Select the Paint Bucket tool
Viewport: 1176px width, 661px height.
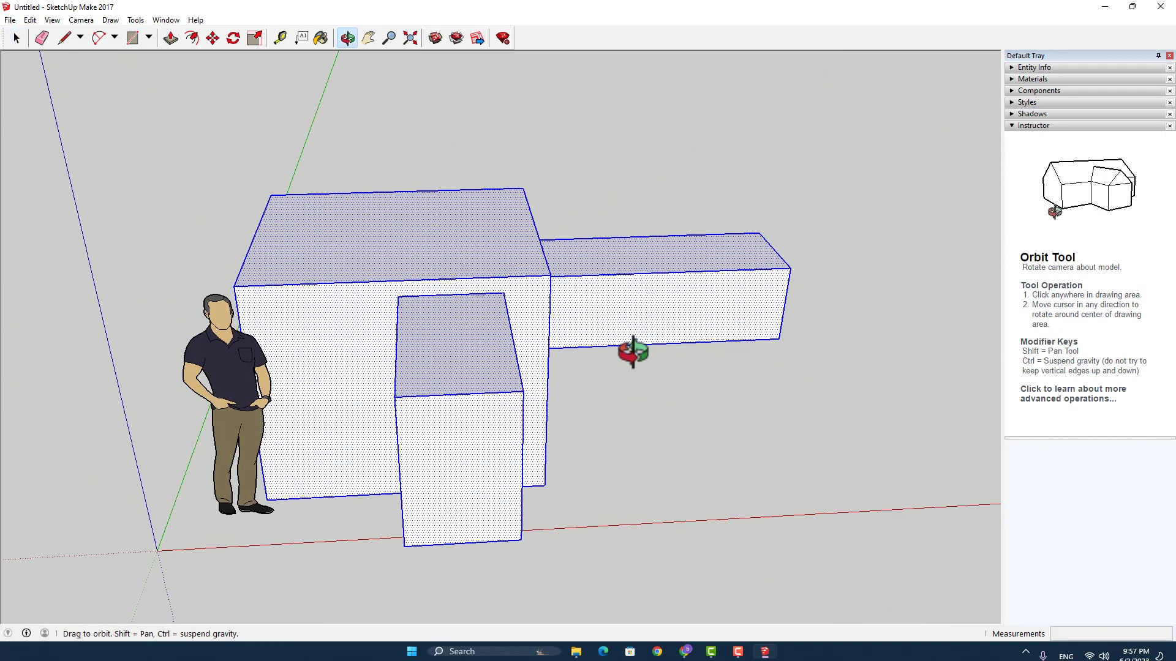point(320,38)
